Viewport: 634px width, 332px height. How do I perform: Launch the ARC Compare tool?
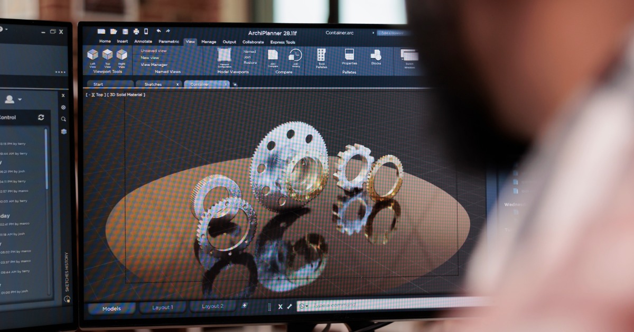(273, 54)
